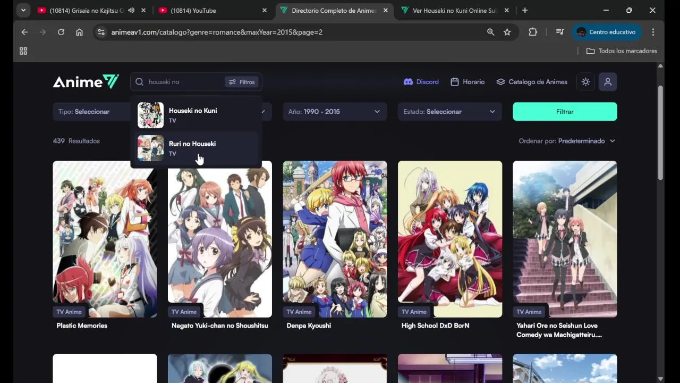Open the tab search dropdown arrow
This screenshot has height=383, width=680.
(23, 10)
